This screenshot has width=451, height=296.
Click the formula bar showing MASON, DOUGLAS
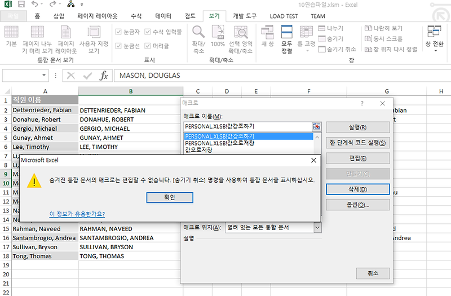coord(282,76)
